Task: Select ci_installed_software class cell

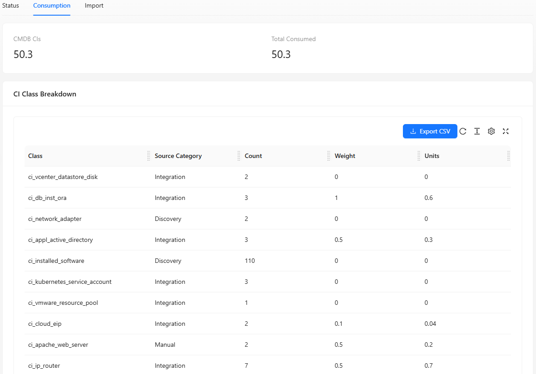Action: pos(56,261)
